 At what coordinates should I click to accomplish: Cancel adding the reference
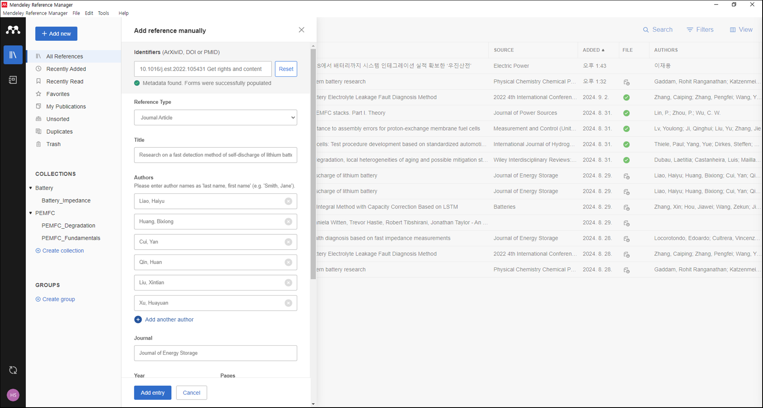click(x=191, y=393)
